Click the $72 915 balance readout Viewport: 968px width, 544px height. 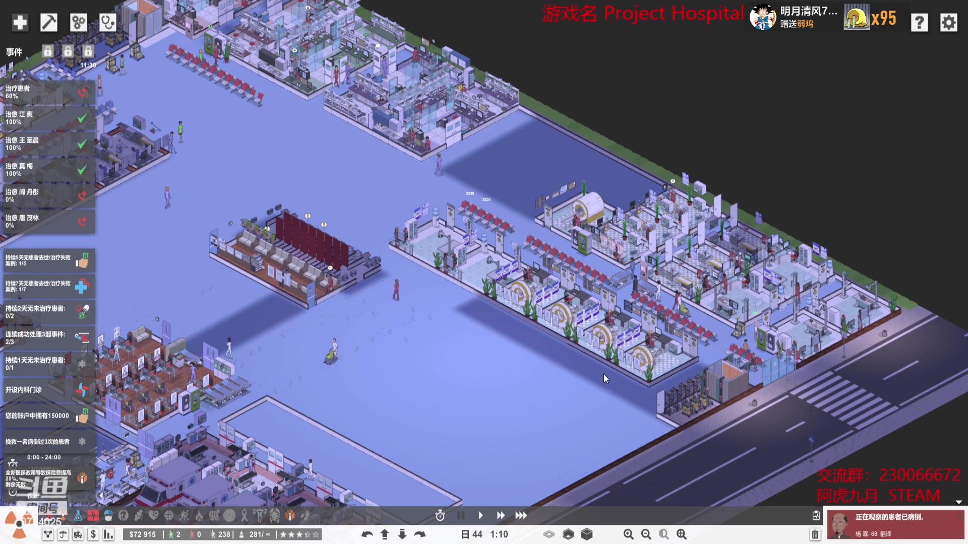[143, 534]
